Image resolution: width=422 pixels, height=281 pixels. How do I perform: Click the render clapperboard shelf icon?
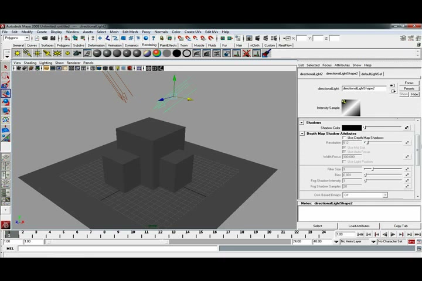[x=197, y=53]
